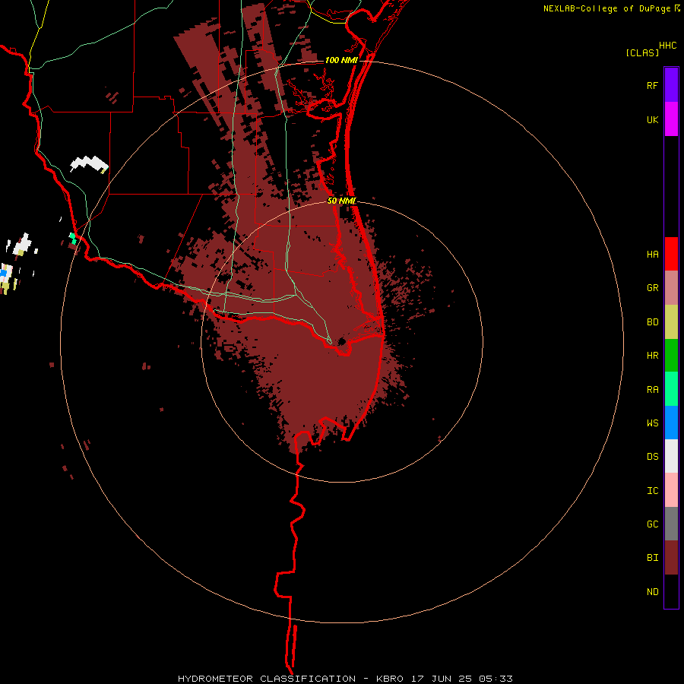The image size is (684, 684).
Task: Click the KBRO radar station identifier
Action: click(390, 679)
